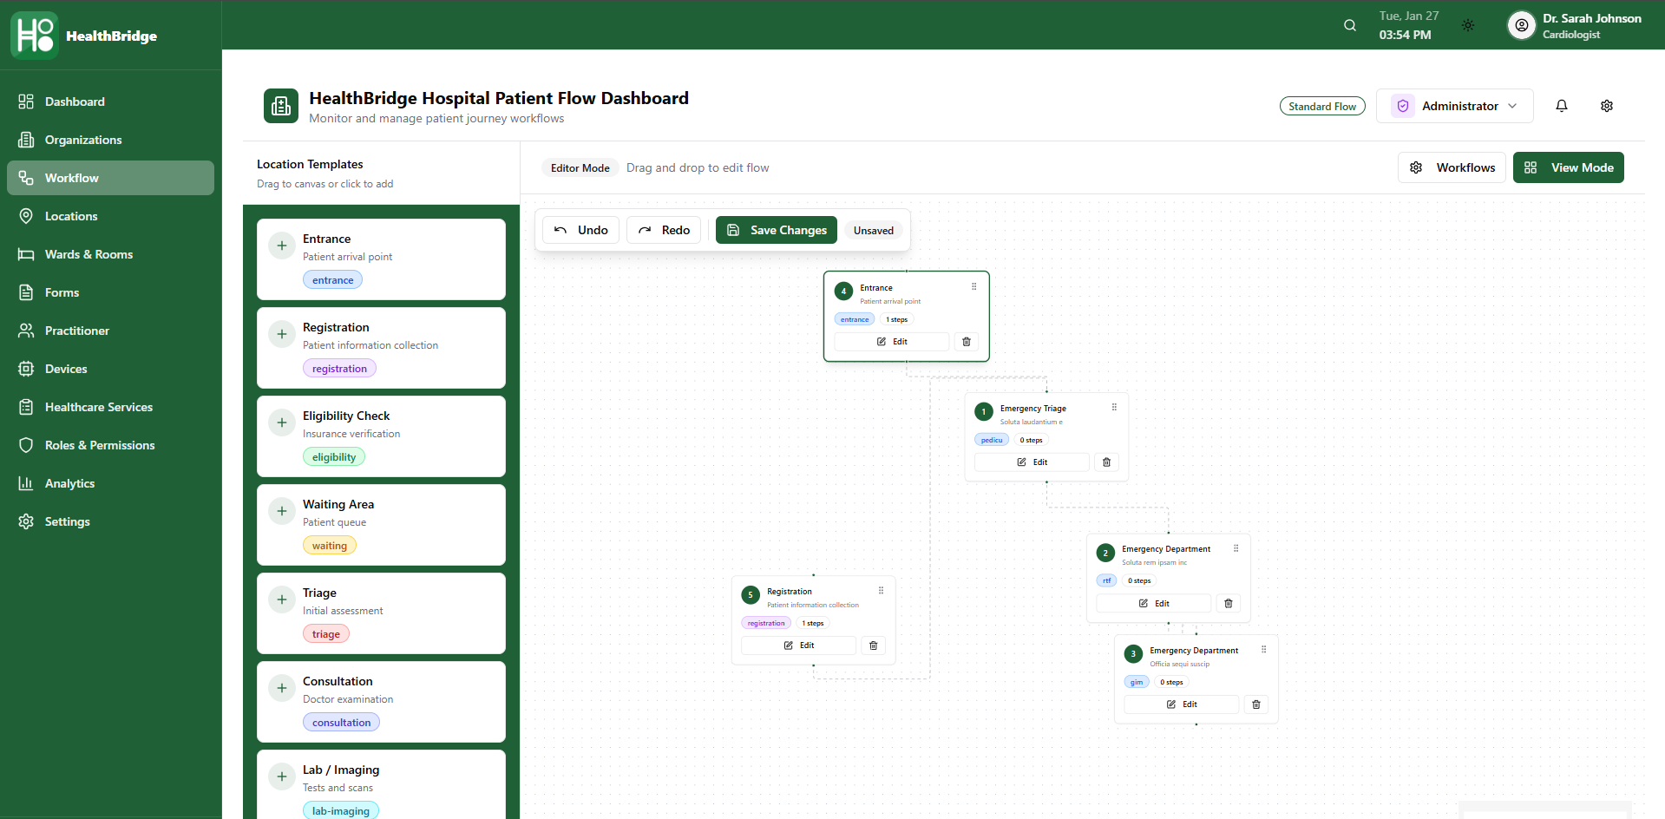
Task: Select the Lab / Imaging template card title
Action: (x=341, y=770)
